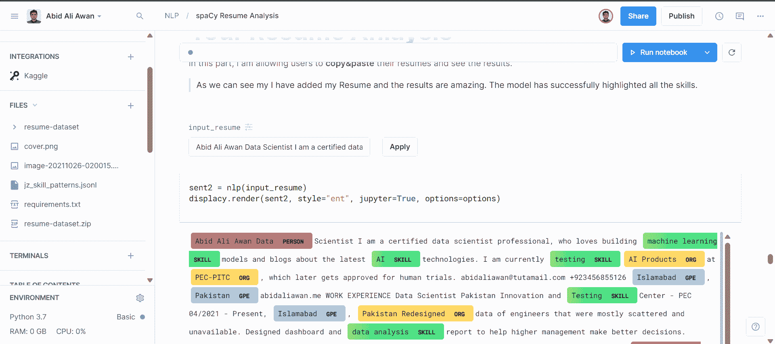Click the spaCy Resume Analysis title
775x344 pixels.
pos(237,16)
